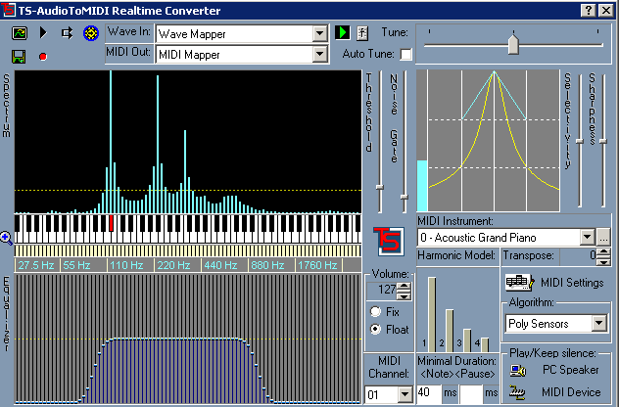The image size is (619, 407).
Task: Click the Note minimal duration input field
Action: [x=428, y=392]
